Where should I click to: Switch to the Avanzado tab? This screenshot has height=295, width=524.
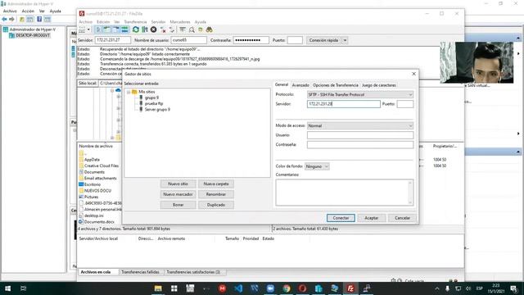coord(300,85)
